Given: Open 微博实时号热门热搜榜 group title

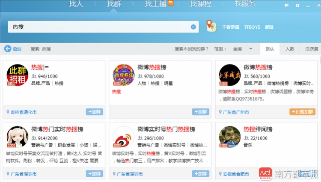Looking at the screenshot, I should [x=166, y=129].
